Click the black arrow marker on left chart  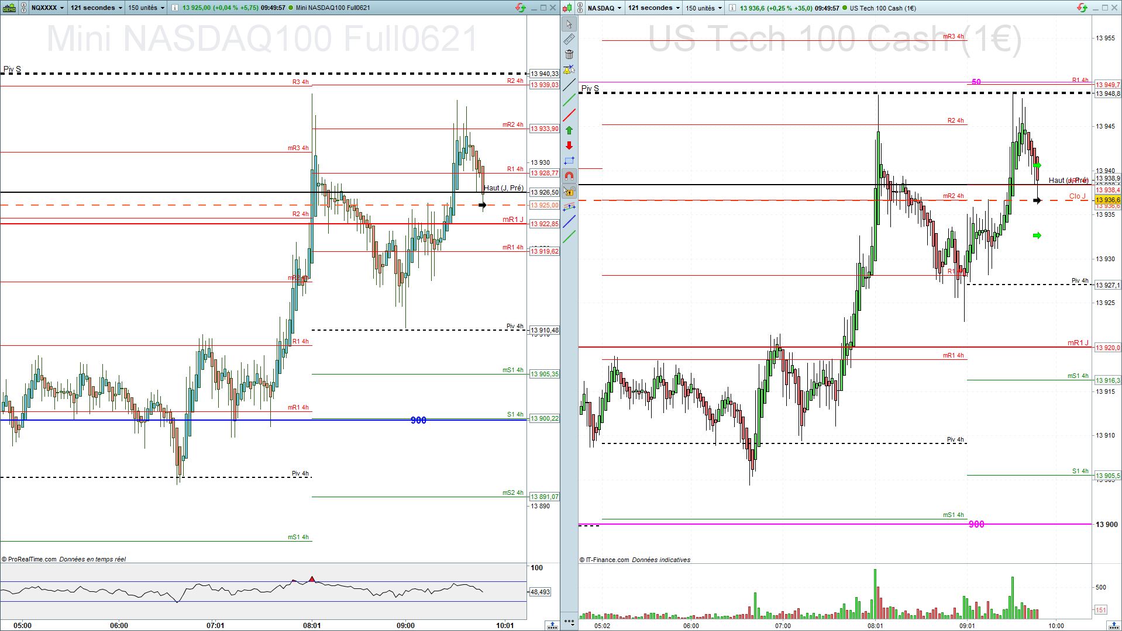pyautogui.click(x=483, y=205)
